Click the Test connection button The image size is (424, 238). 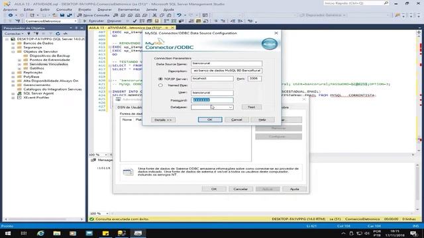pos(252,107)
